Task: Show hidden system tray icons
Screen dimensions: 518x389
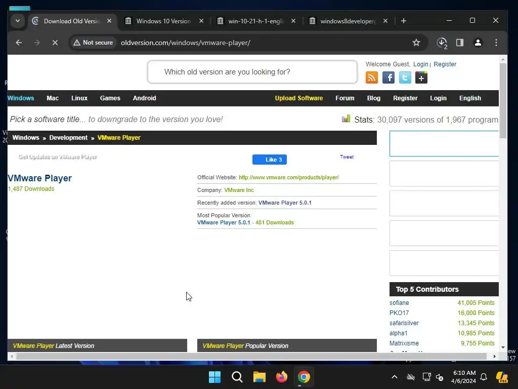Action: coord(395,377)
